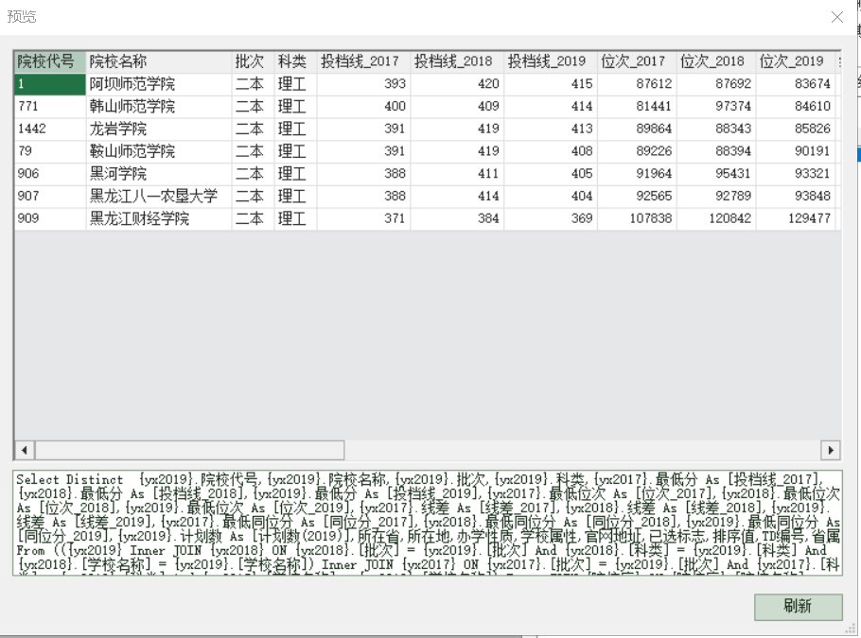Click the 院校代号 cell 909

[50, 219]
